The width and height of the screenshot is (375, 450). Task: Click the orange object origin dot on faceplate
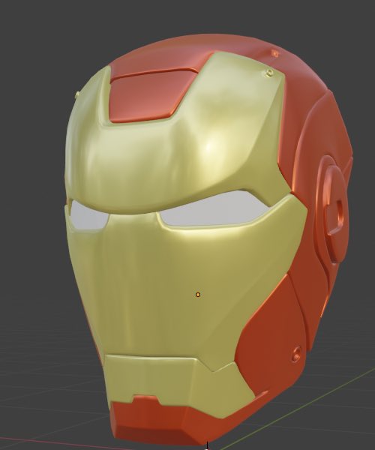click(x=198, y=295)
